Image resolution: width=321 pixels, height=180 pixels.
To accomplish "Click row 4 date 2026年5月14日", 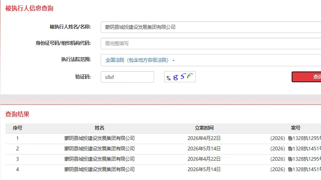I will 204,169.
